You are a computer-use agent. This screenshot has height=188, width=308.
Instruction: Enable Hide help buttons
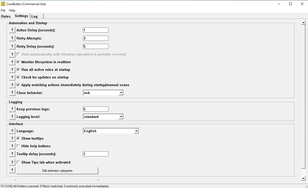pyautogui.click(x=18, y=146)
